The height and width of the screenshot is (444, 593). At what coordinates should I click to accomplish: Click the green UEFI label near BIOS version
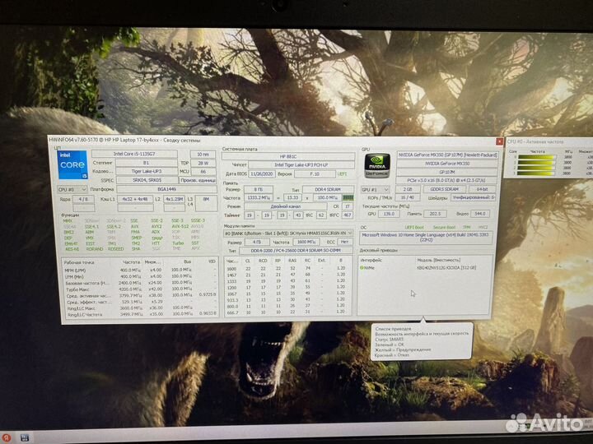pos(342,174)
